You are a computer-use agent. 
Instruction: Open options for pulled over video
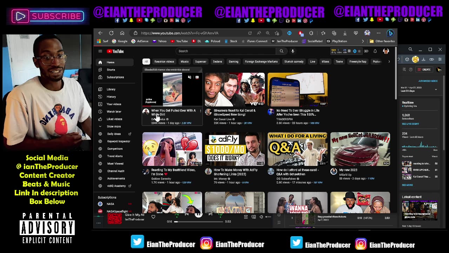(x=200, y=111)
